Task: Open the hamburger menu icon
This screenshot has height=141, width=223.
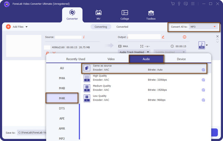Action: [x=193, y=4]
